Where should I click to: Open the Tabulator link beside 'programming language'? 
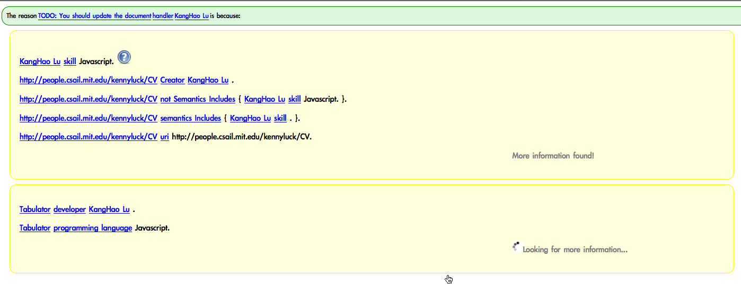[x=35, y=228]
